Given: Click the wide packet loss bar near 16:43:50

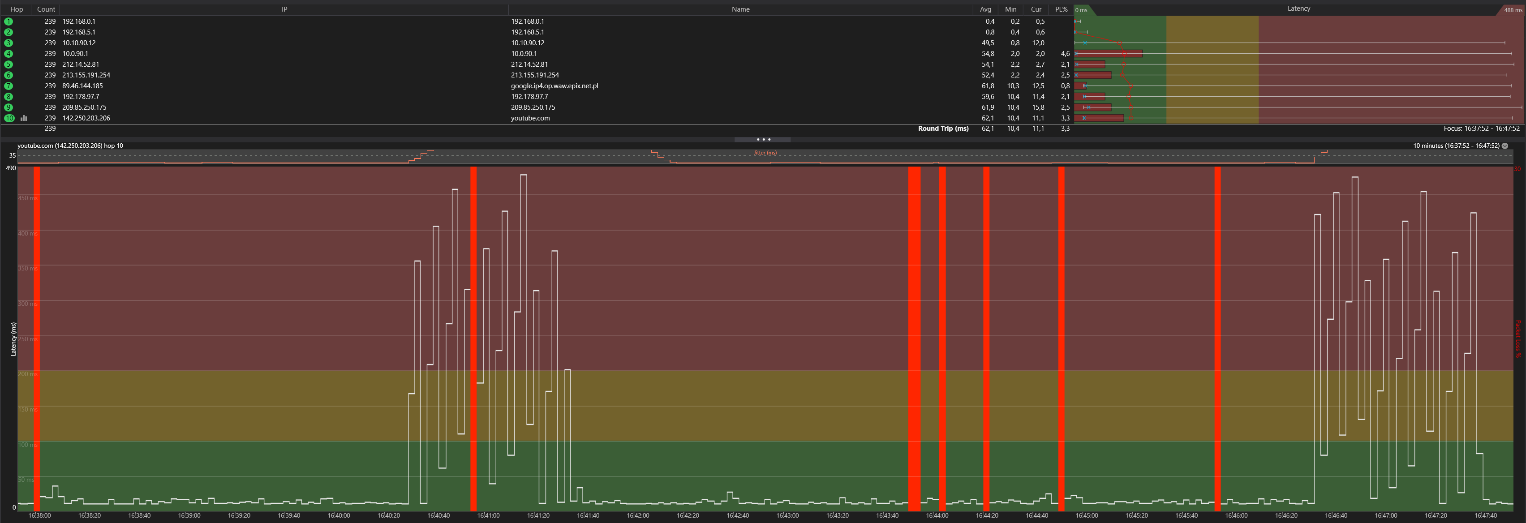Looking at the screenshot, I should click(x=914, y=339).
